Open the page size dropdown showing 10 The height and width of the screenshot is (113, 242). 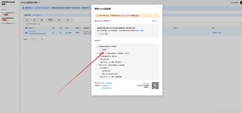[x=34, y=39]
